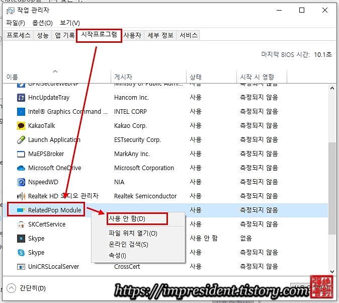339x303 pixels.
Task: Click the Realtek HD speaker icon
Action: click(x=21, y=196)
